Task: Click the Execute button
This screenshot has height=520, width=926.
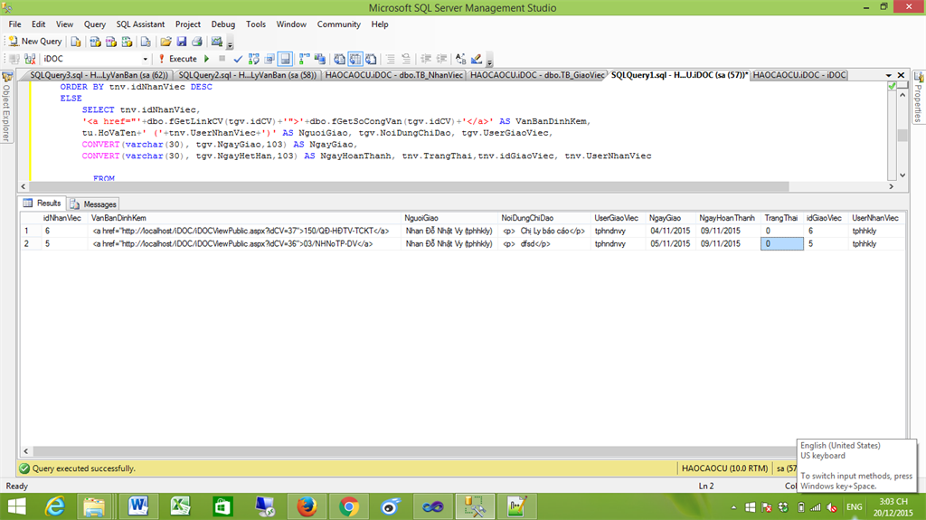Action: point(177,59)
